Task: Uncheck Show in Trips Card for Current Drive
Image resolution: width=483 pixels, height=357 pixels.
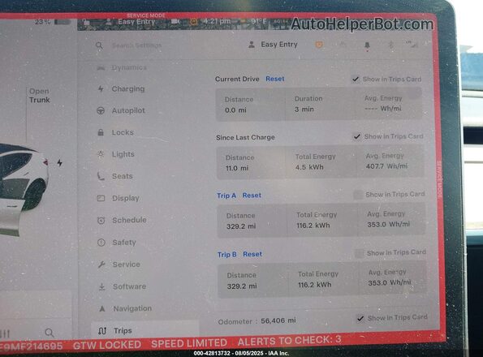Action: (x=356, y=79)
